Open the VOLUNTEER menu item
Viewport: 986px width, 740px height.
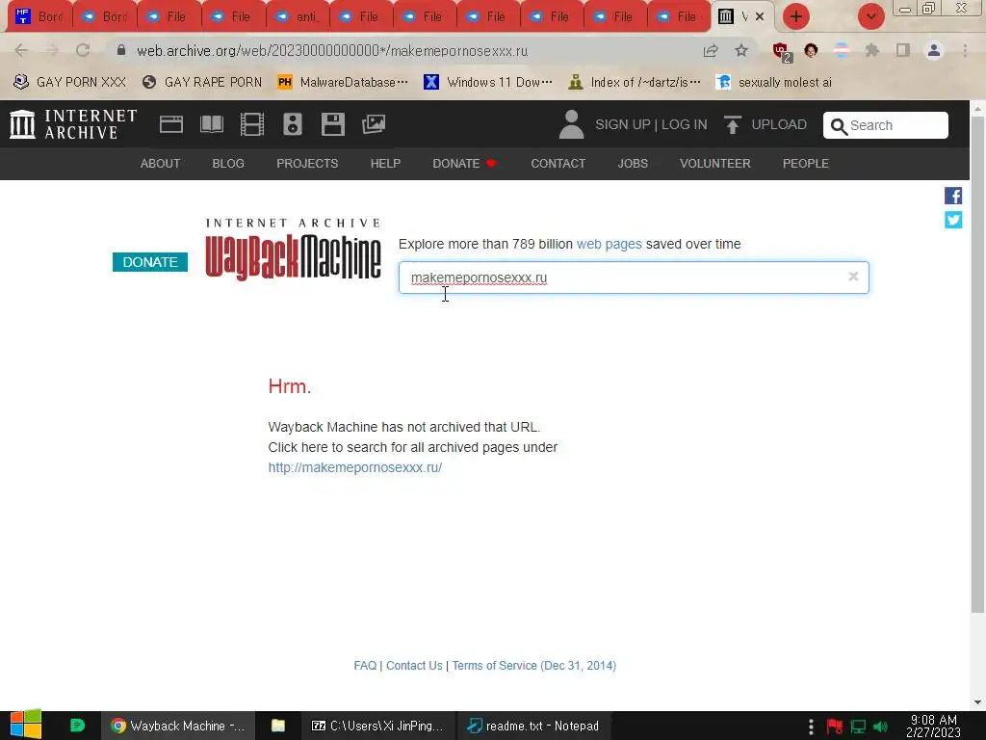(x=715, y=164)
